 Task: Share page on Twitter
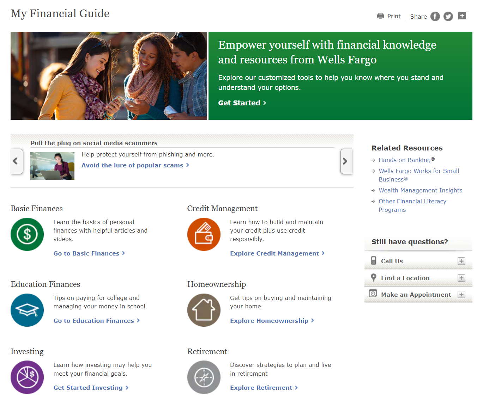coord(448,16)
